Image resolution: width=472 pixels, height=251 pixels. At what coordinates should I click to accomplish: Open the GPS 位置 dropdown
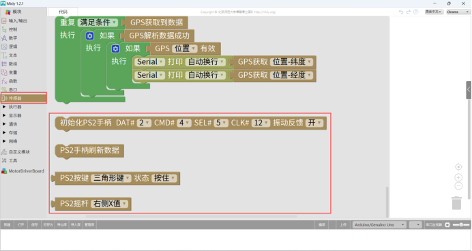point(185,48)
